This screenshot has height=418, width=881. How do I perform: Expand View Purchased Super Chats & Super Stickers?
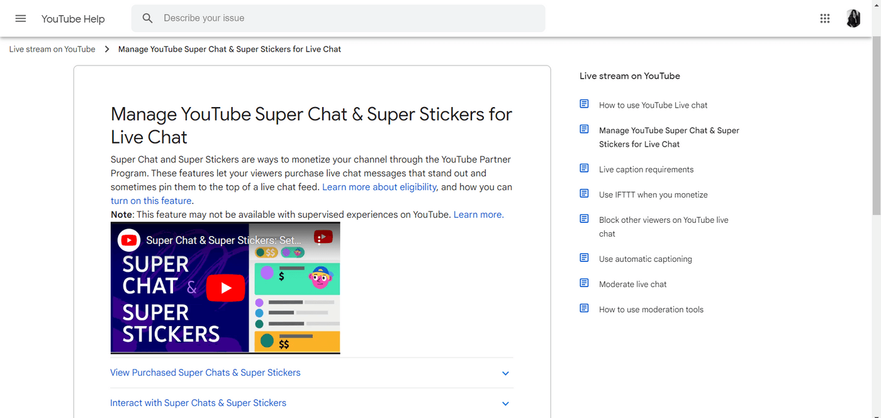[x=205, y=372]
